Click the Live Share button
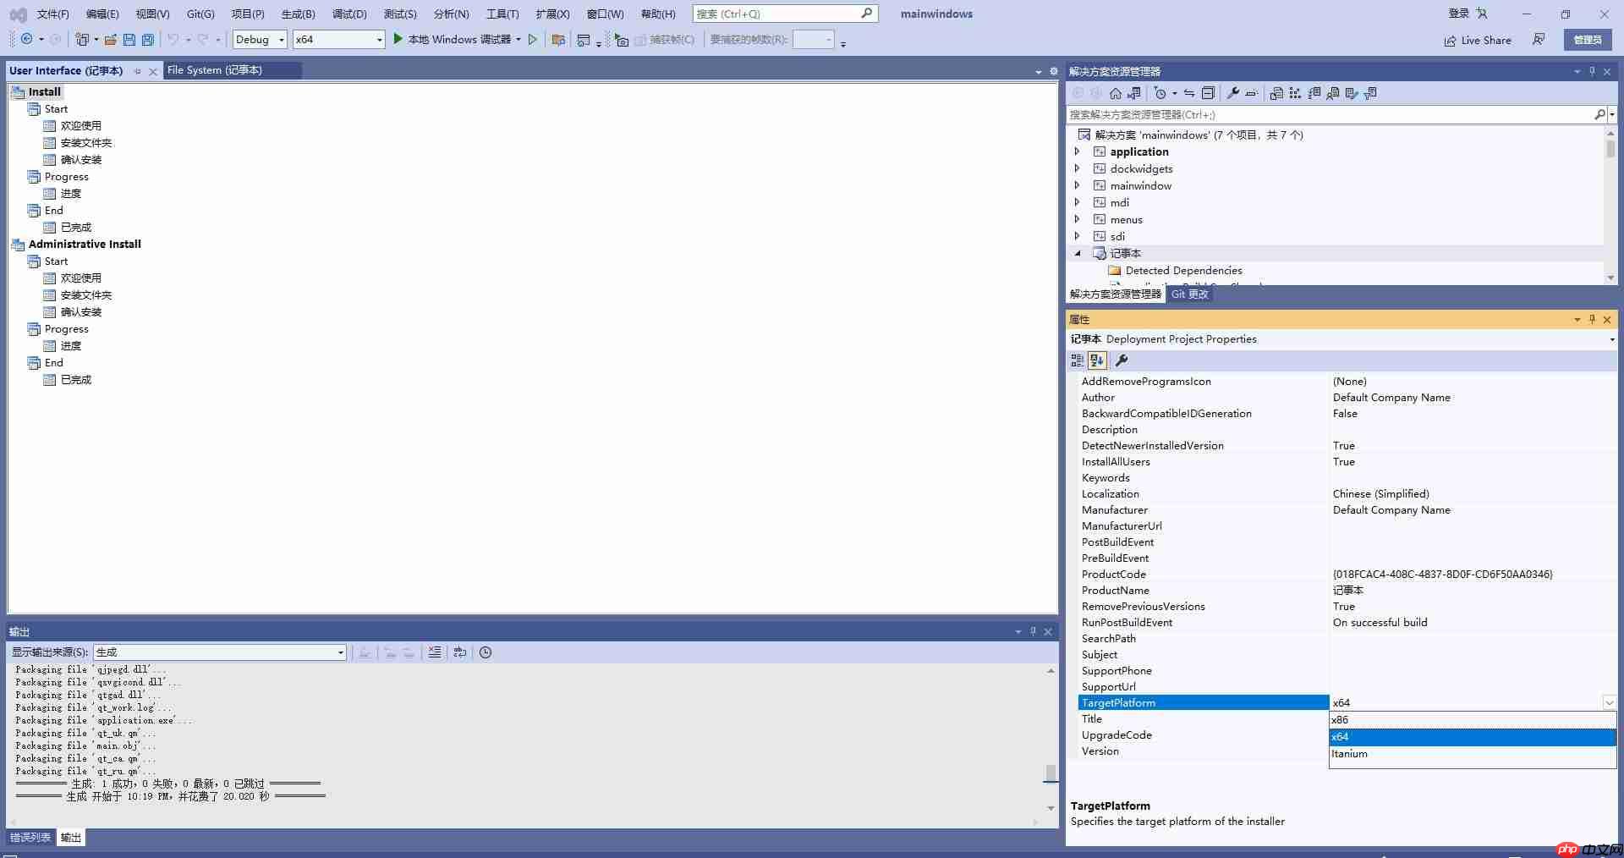Image resolution: width=1624 pixels, height=858 pixels. [x=1477, y=40]
